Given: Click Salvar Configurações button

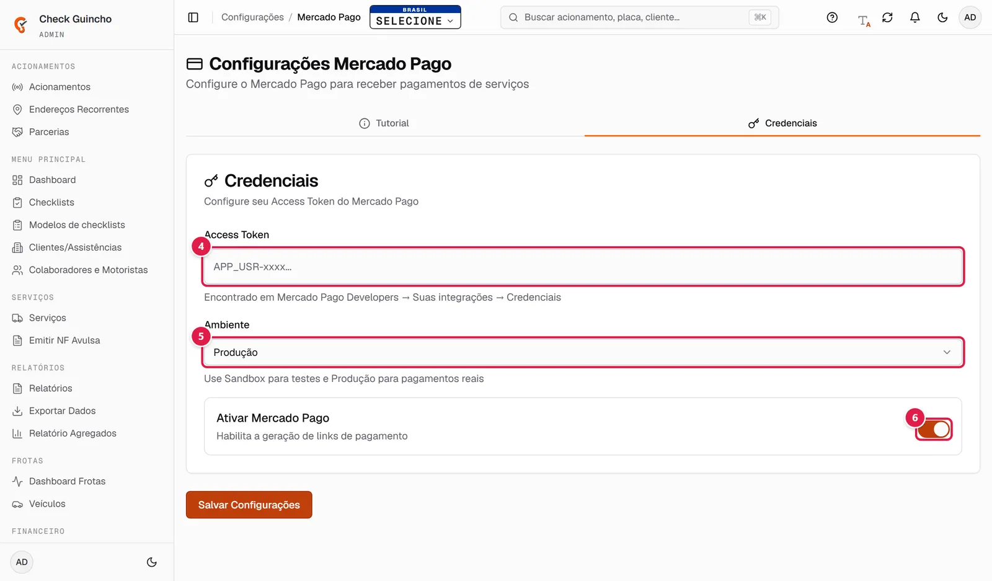Looking at the screenshot, I should click(249, 505).
